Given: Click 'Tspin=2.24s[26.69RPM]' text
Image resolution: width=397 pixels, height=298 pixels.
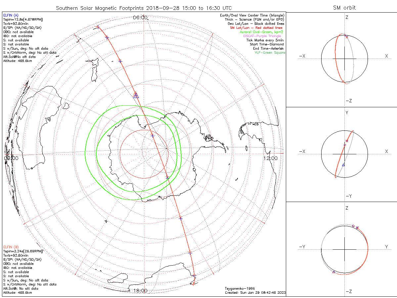Looking at the screenshot, I should 23,251.
